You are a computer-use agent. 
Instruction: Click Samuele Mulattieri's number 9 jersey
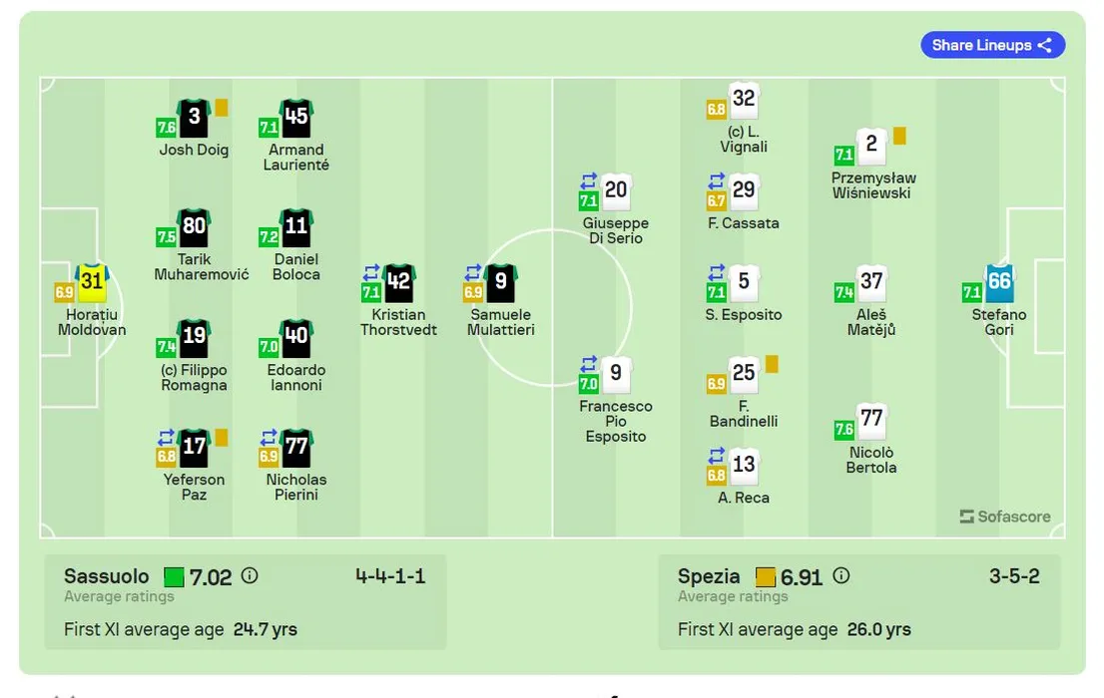(500, 282)
